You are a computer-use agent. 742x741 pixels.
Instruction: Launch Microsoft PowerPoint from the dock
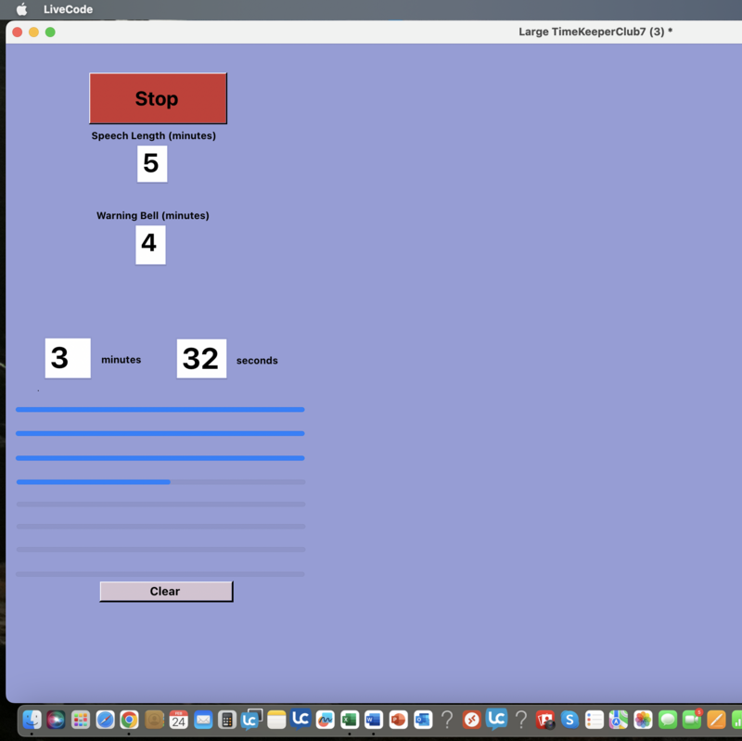[x=399, y=720]
